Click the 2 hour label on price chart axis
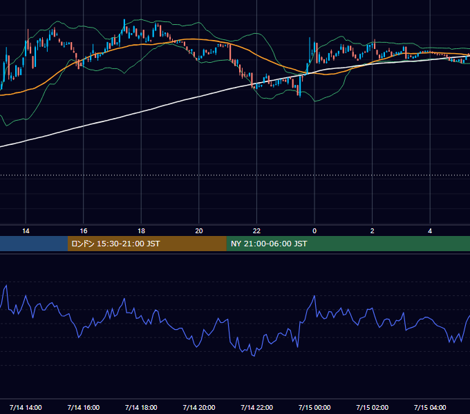The image size is (470, 414). click(373, 231)
